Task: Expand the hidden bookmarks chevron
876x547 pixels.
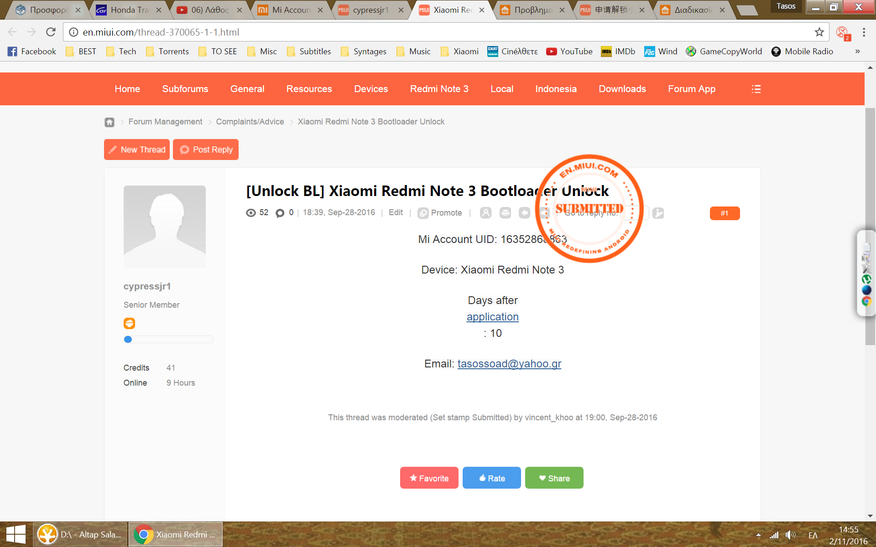Action: click(857, 52)
